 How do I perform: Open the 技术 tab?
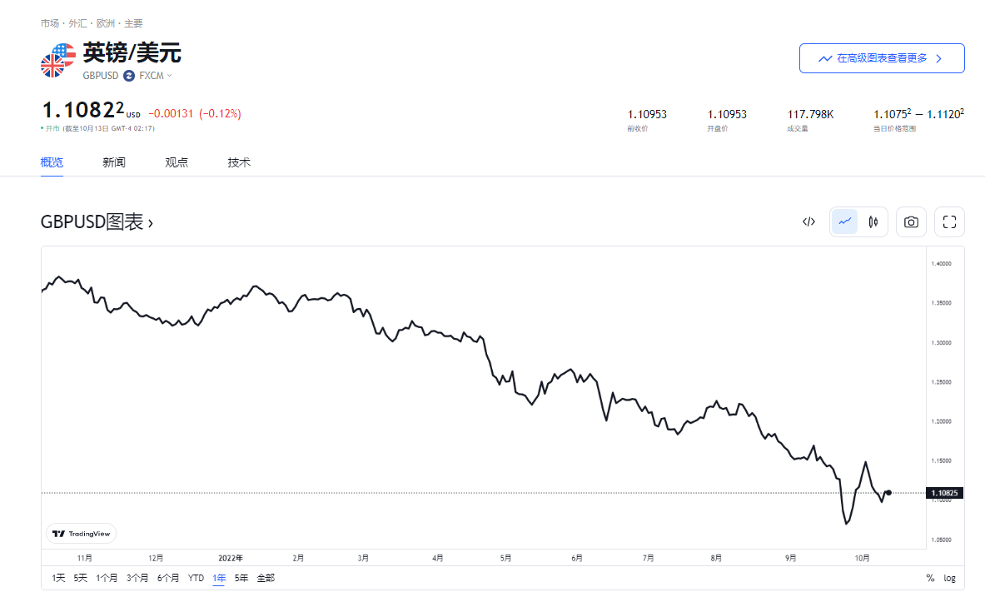coord(239,162)
